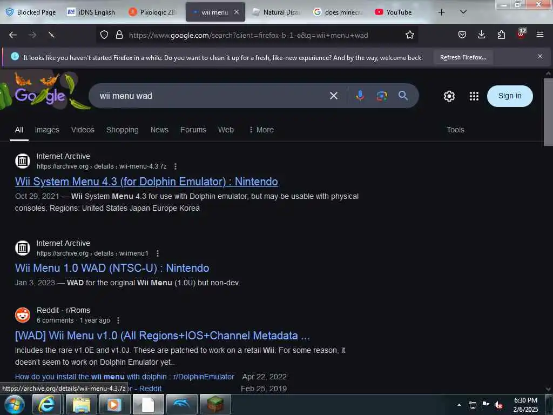
Task: Open Windows Explorer folder taskbar icon
Action: point(82,404)
